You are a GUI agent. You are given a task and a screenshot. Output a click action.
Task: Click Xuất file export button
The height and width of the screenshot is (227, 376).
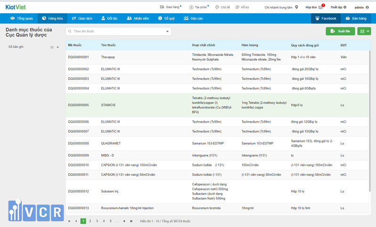(x=340, y=31)
